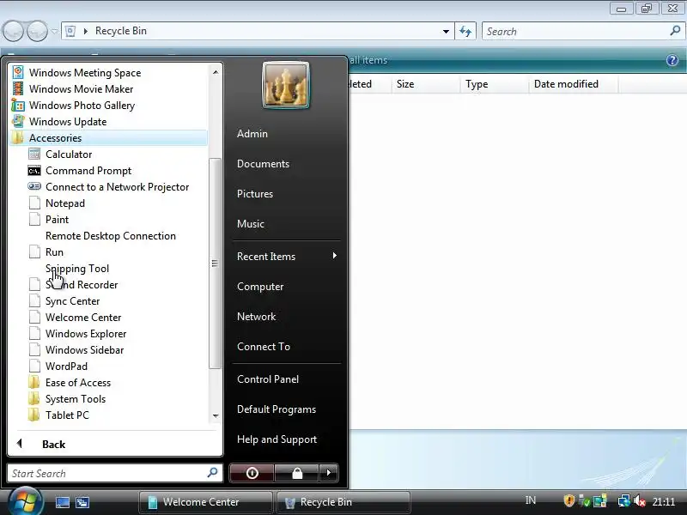Open Connect to a Network Projector icon
The width and height of the screenshot is (687, 515).
[34, 186]
